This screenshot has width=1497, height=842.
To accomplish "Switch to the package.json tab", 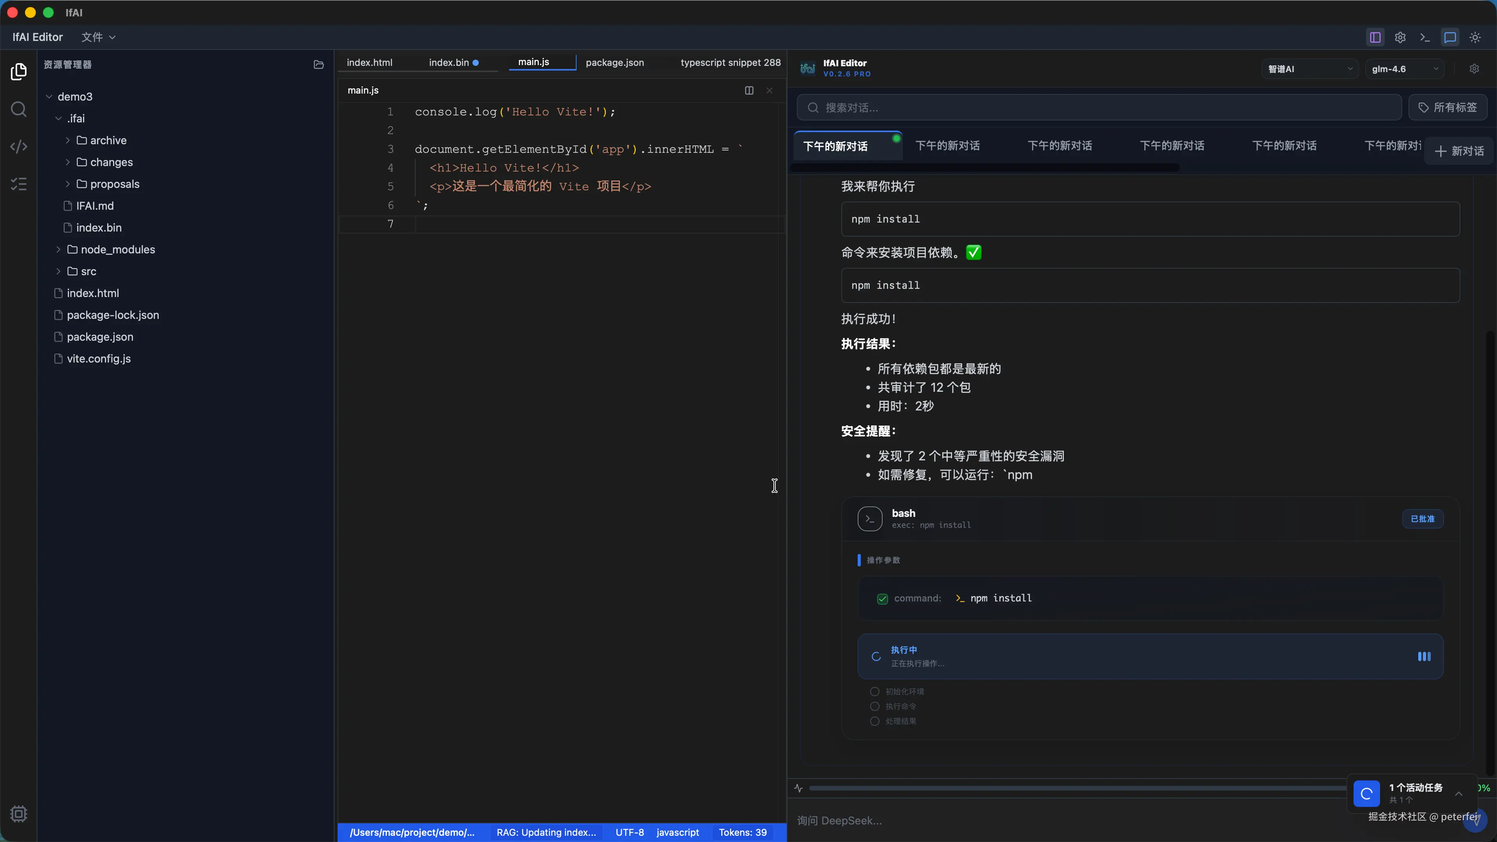I will coord(614,63).
